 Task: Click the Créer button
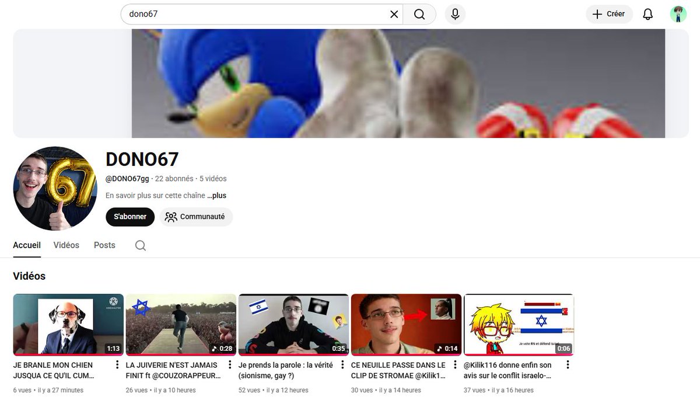tap(609, 14)
